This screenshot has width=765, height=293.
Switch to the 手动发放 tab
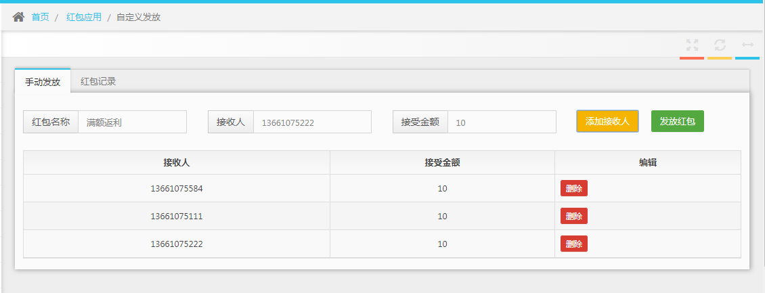coord(43,82)
